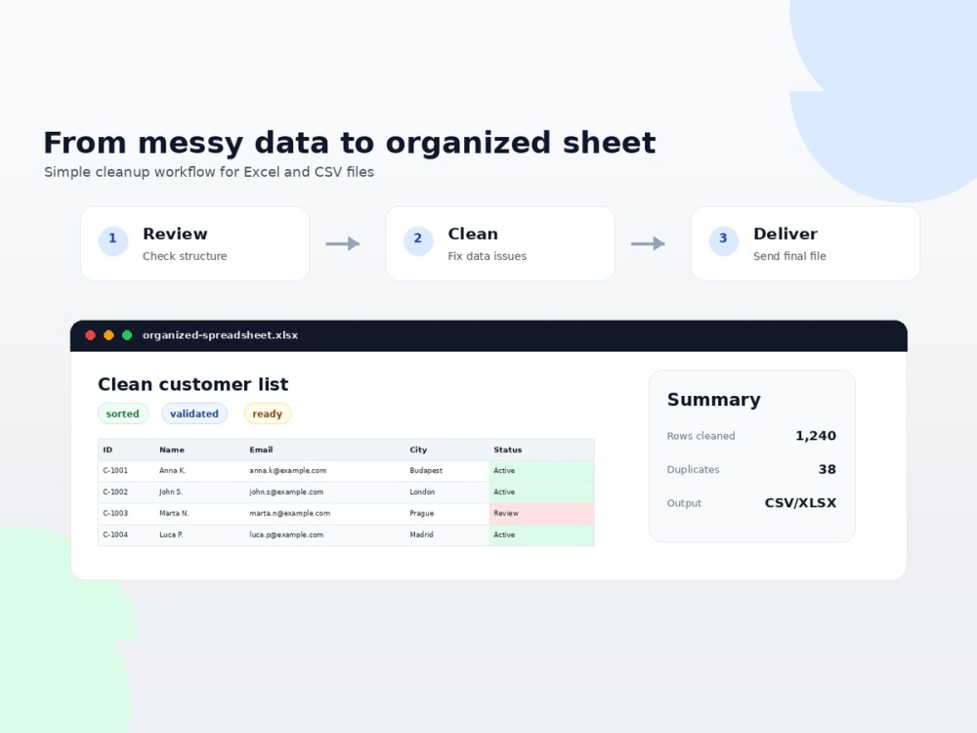
Task: Click the Active status for John S.
Action: tap(541, 493)
